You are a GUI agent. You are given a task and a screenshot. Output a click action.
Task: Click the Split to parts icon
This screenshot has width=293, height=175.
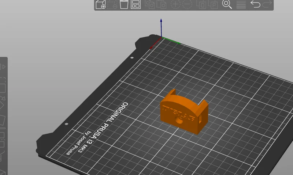(x=213, y=4)
